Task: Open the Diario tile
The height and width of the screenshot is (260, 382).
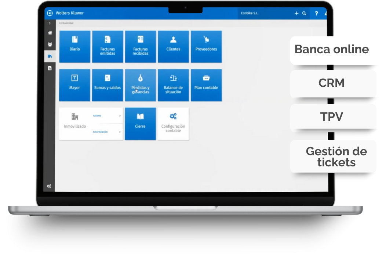Action: click(x=74, y=46)
